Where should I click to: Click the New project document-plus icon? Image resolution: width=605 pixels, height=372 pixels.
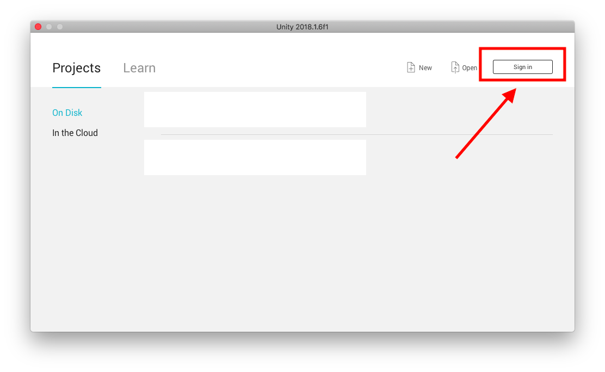click(411, 67)
